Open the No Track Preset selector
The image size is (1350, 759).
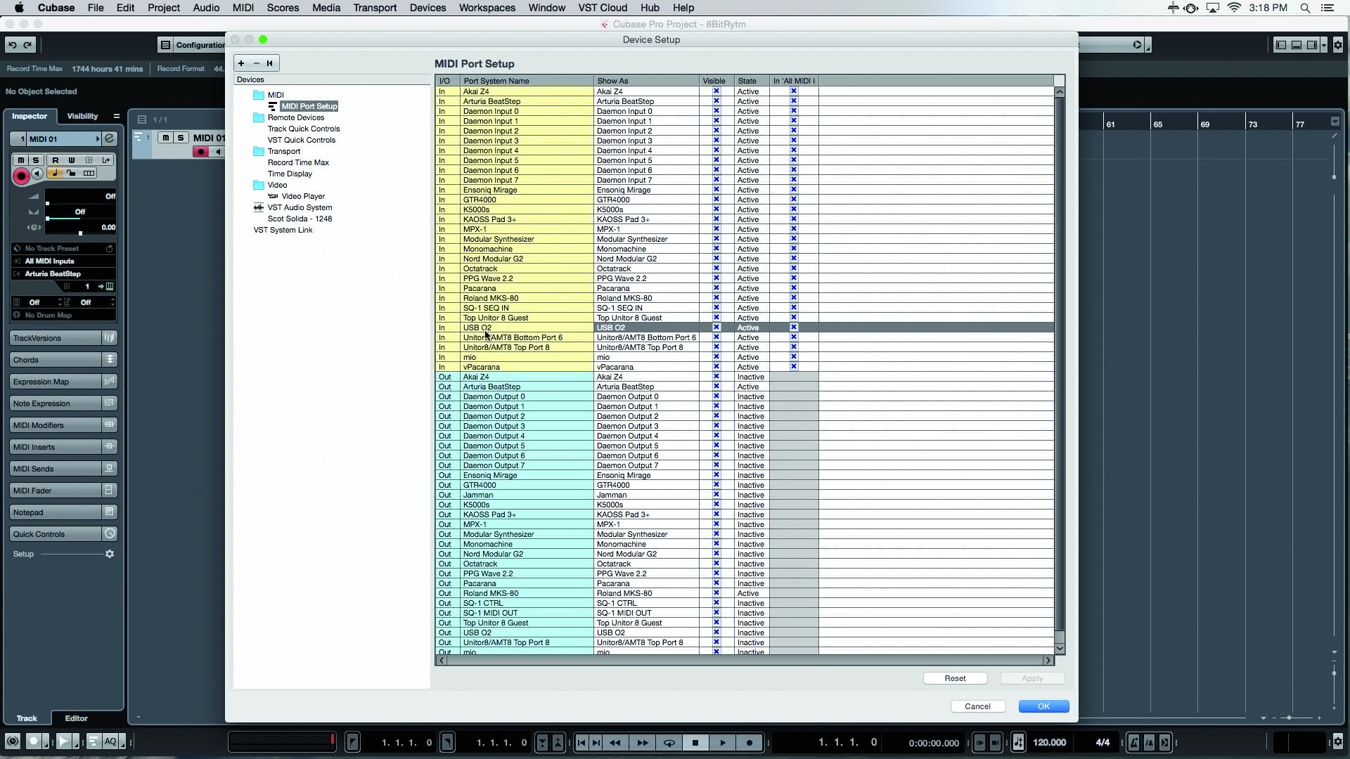tap(63, 249)
